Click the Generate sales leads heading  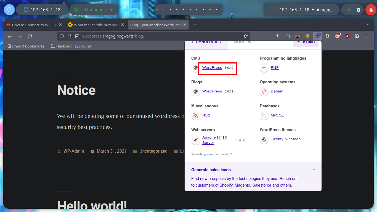pos(211,170)
